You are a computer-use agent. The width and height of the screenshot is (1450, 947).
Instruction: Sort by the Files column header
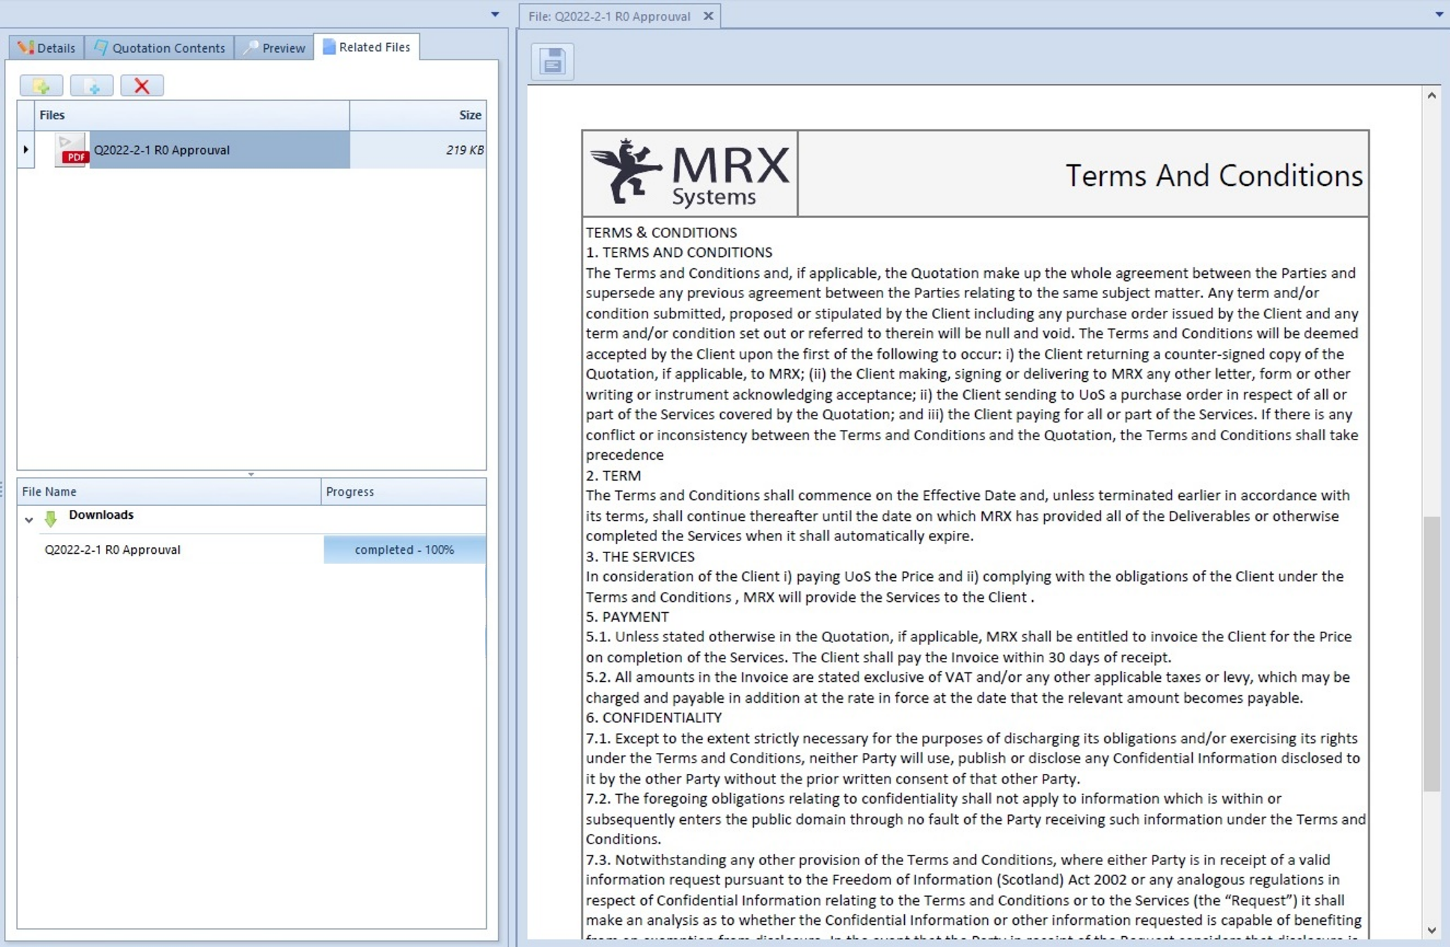click(x=191, y=115)
